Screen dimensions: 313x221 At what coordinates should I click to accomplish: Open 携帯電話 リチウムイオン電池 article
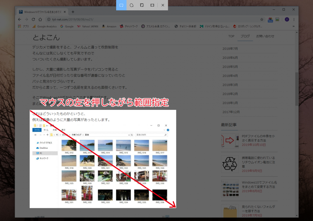(258, 162)
